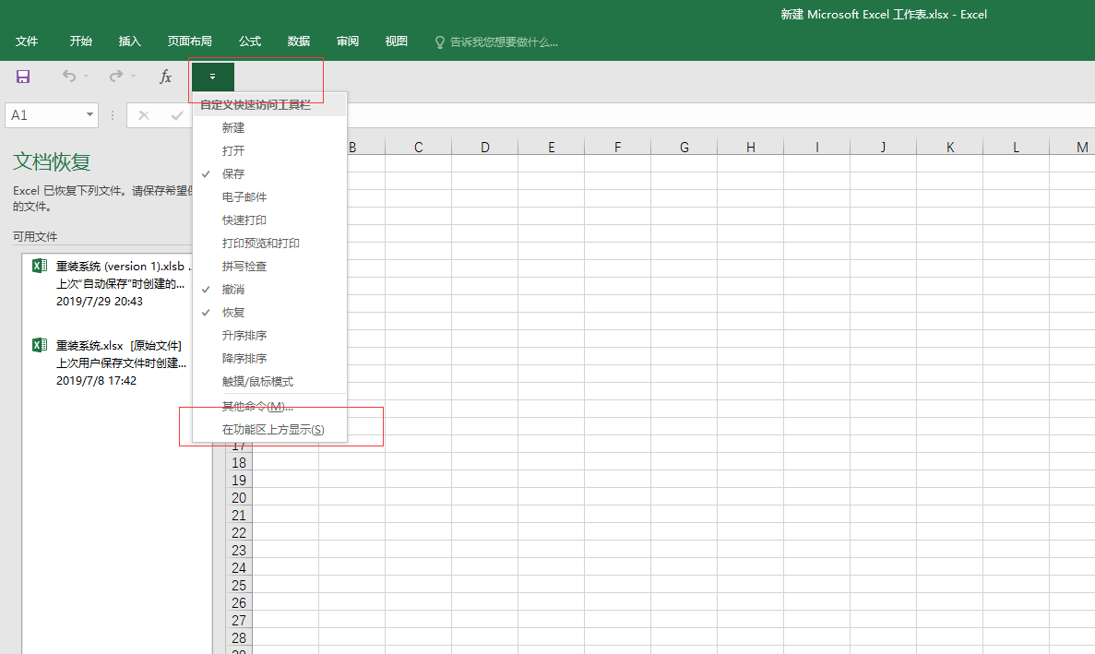Click the 文档恢复 pane heading
Screen dimensions: 1095x654
pos(52,161)
